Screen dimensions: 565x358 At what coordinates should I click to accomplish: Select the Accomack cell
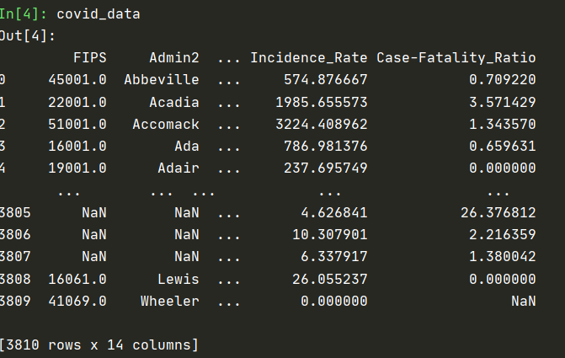(165, 124)
